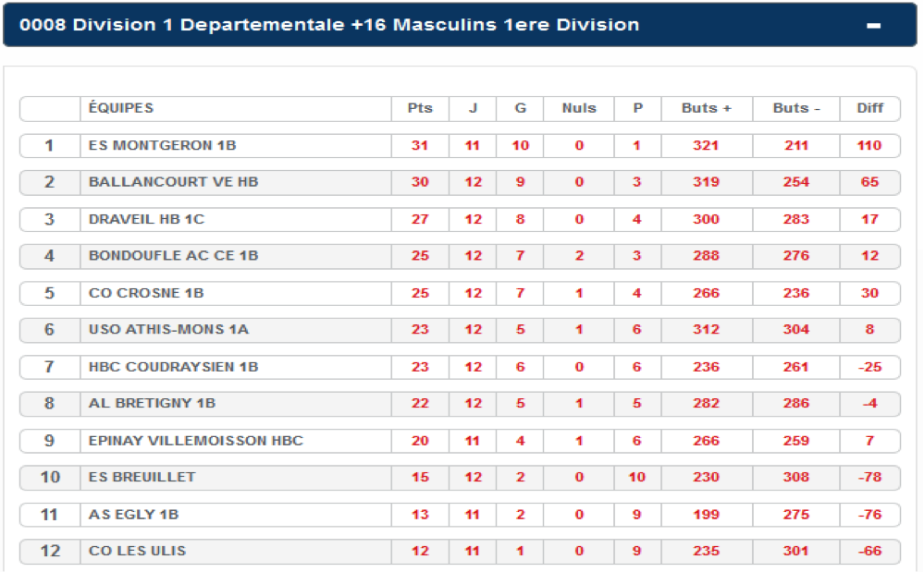Open team ES MONTGERON 1B
The width and height of the screenshot is (924, 572).
pos(162,145)
